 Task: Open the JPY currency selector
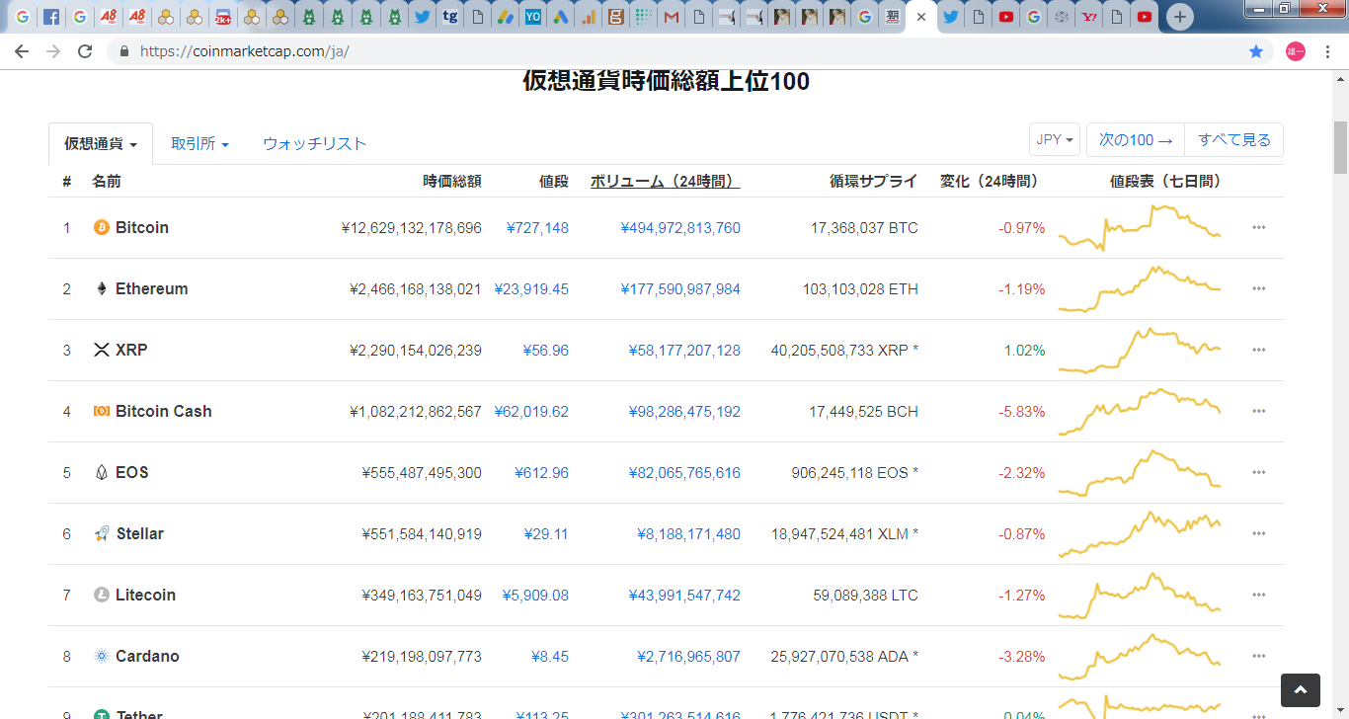pos(1055,140)
